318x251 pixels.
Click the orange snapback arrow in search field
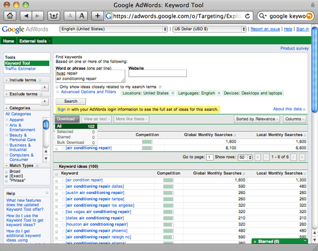(309, 16)
